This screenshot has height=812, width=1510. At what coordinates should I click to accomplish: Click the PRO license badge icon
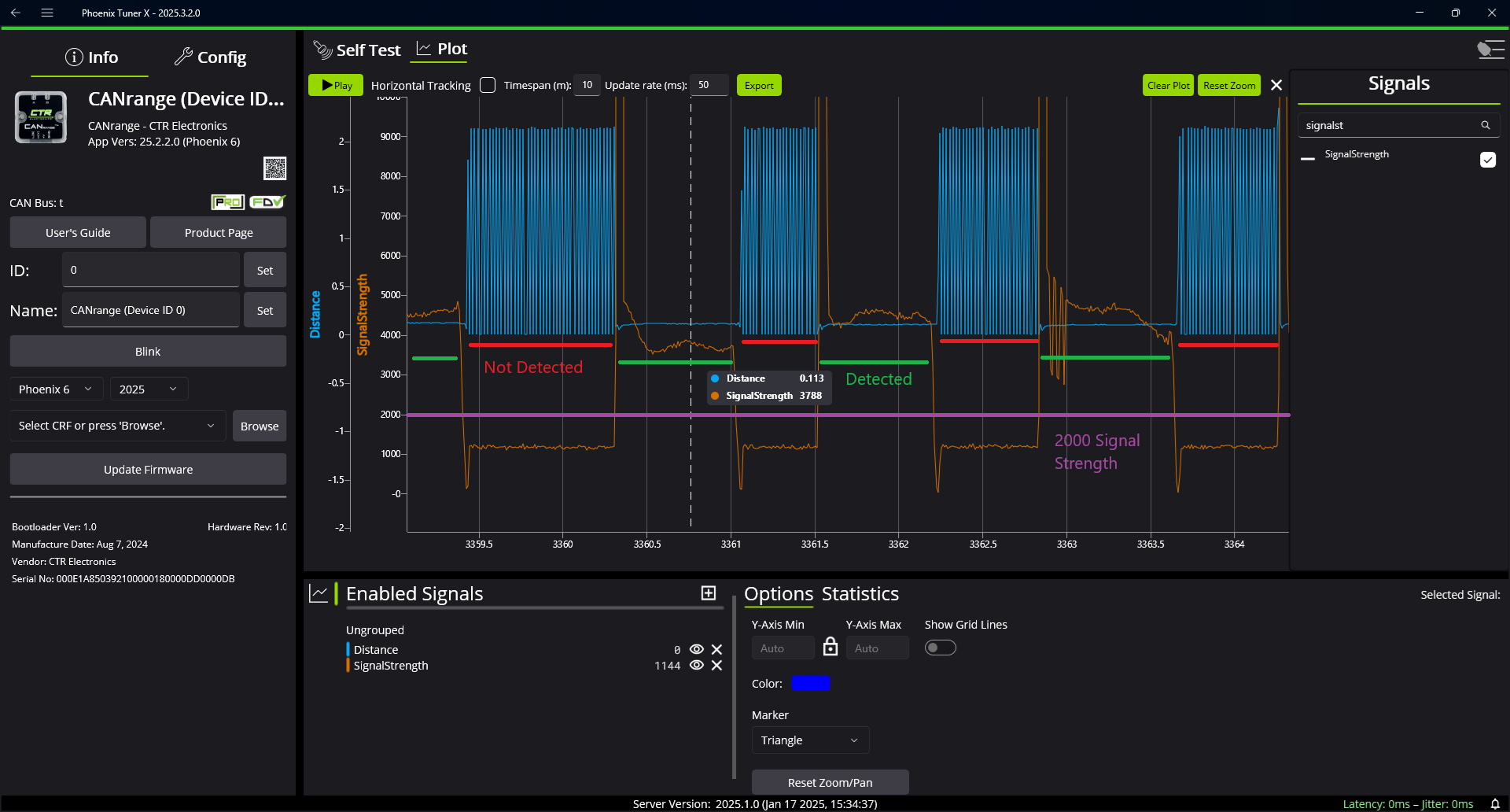click(x=228, y=202)
